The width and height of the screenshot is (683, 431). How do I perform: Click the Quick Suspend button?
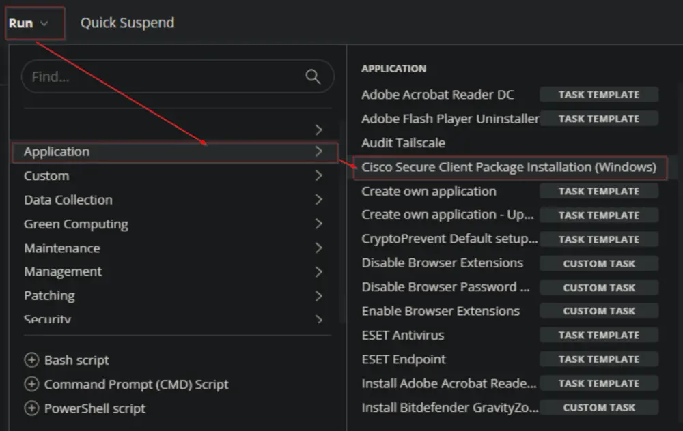pos(127,23)
